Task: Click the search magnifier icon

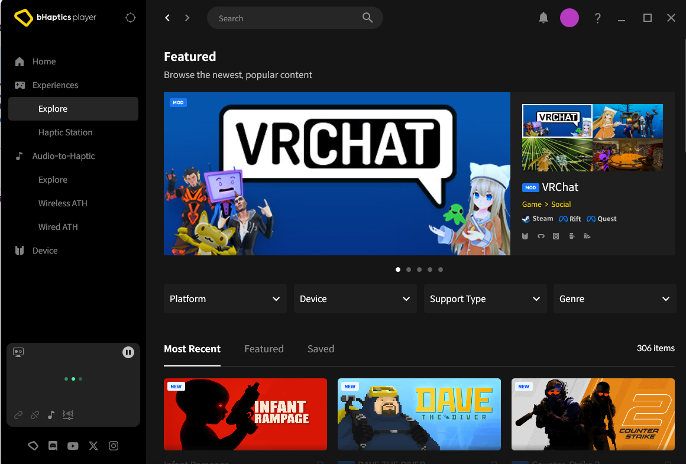Action: [x=367, y=18]
